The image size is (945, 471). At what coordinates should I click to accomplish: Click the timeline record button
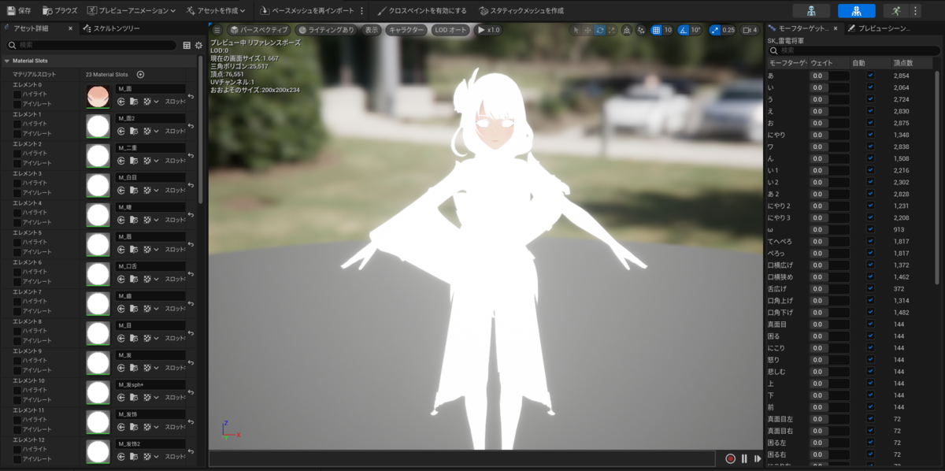coord(730,458)
